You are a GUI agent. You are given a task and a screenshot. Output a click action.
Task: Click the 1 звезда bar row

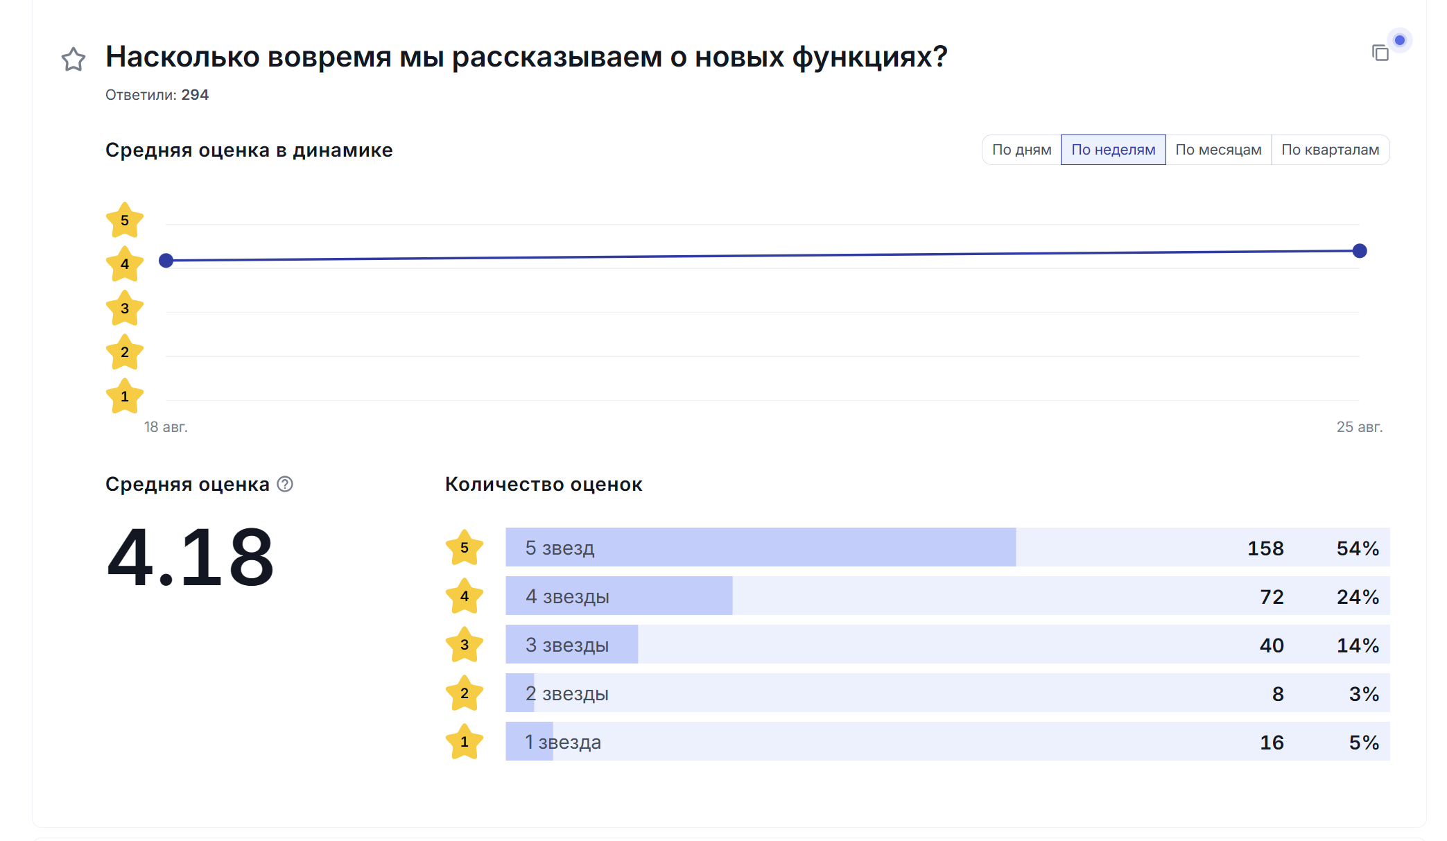tap(947, 742)
